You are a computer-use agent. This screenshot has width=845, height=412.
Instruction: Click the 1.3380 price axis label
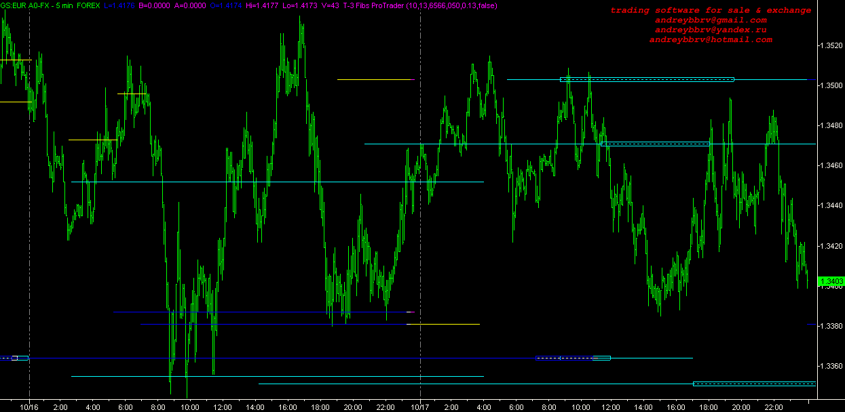[x=831, y=326]
